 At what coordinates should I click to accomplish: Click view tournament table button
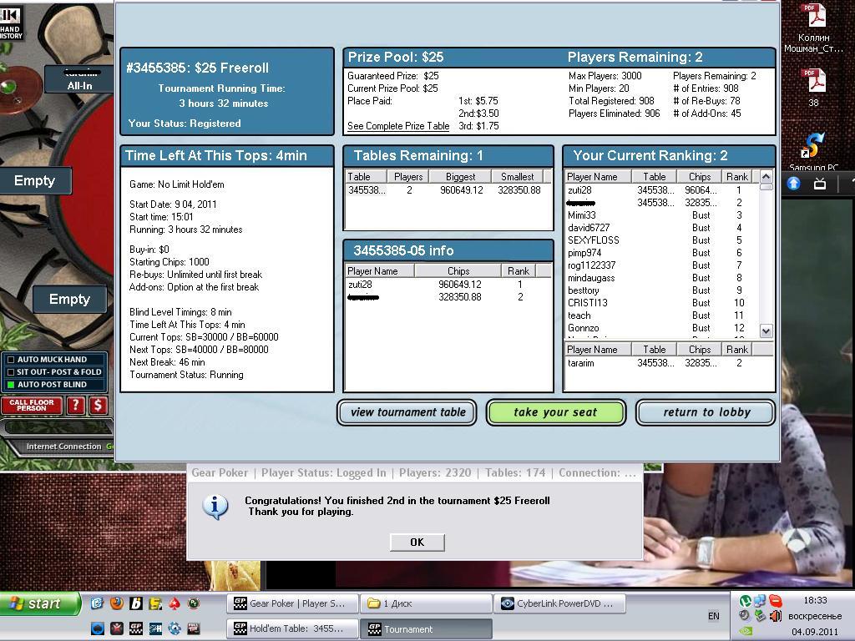407,412
